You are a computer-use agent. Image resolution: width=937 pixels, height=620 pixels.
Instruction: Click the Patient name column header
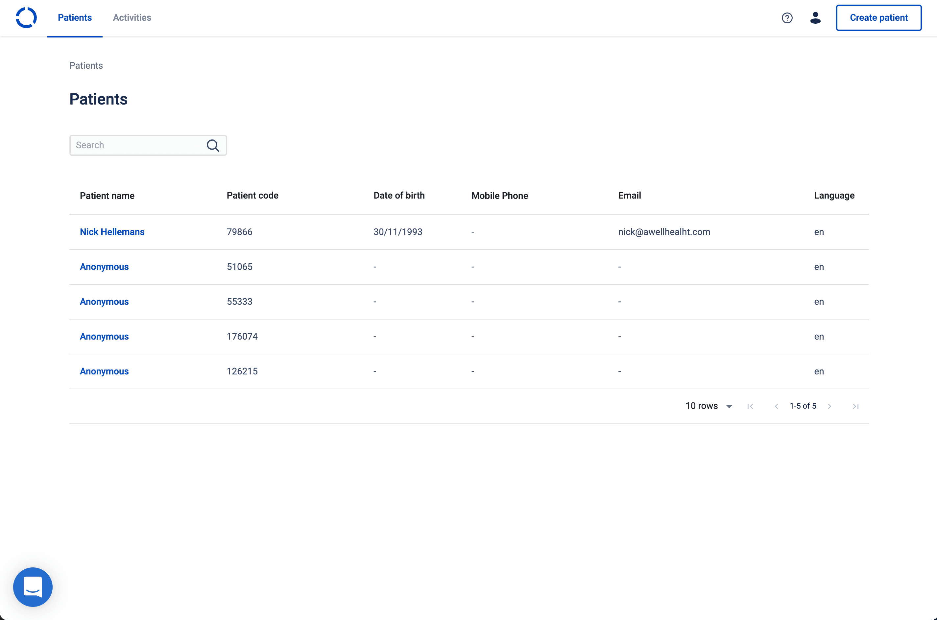tap(107, 196)
